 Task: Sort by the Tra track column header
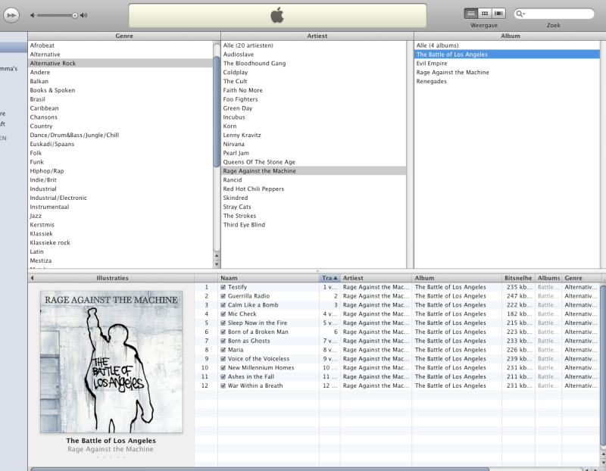pos(330,278)
